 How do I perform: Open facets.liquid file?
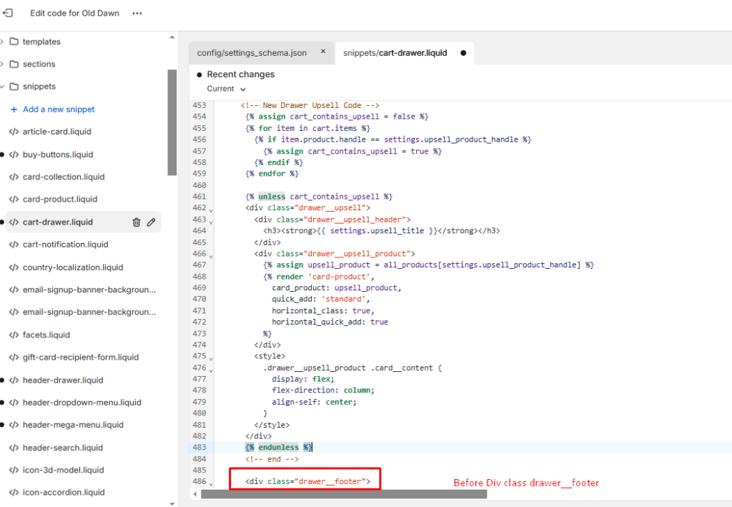pyautogui.click(x=46, y=335)
